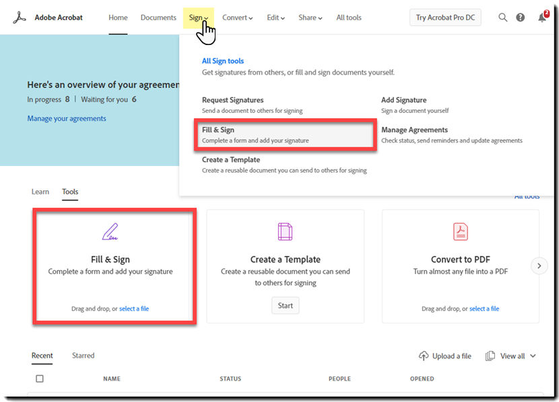Click the View all documents icon
559x402 pixels.
coord(490,356)
